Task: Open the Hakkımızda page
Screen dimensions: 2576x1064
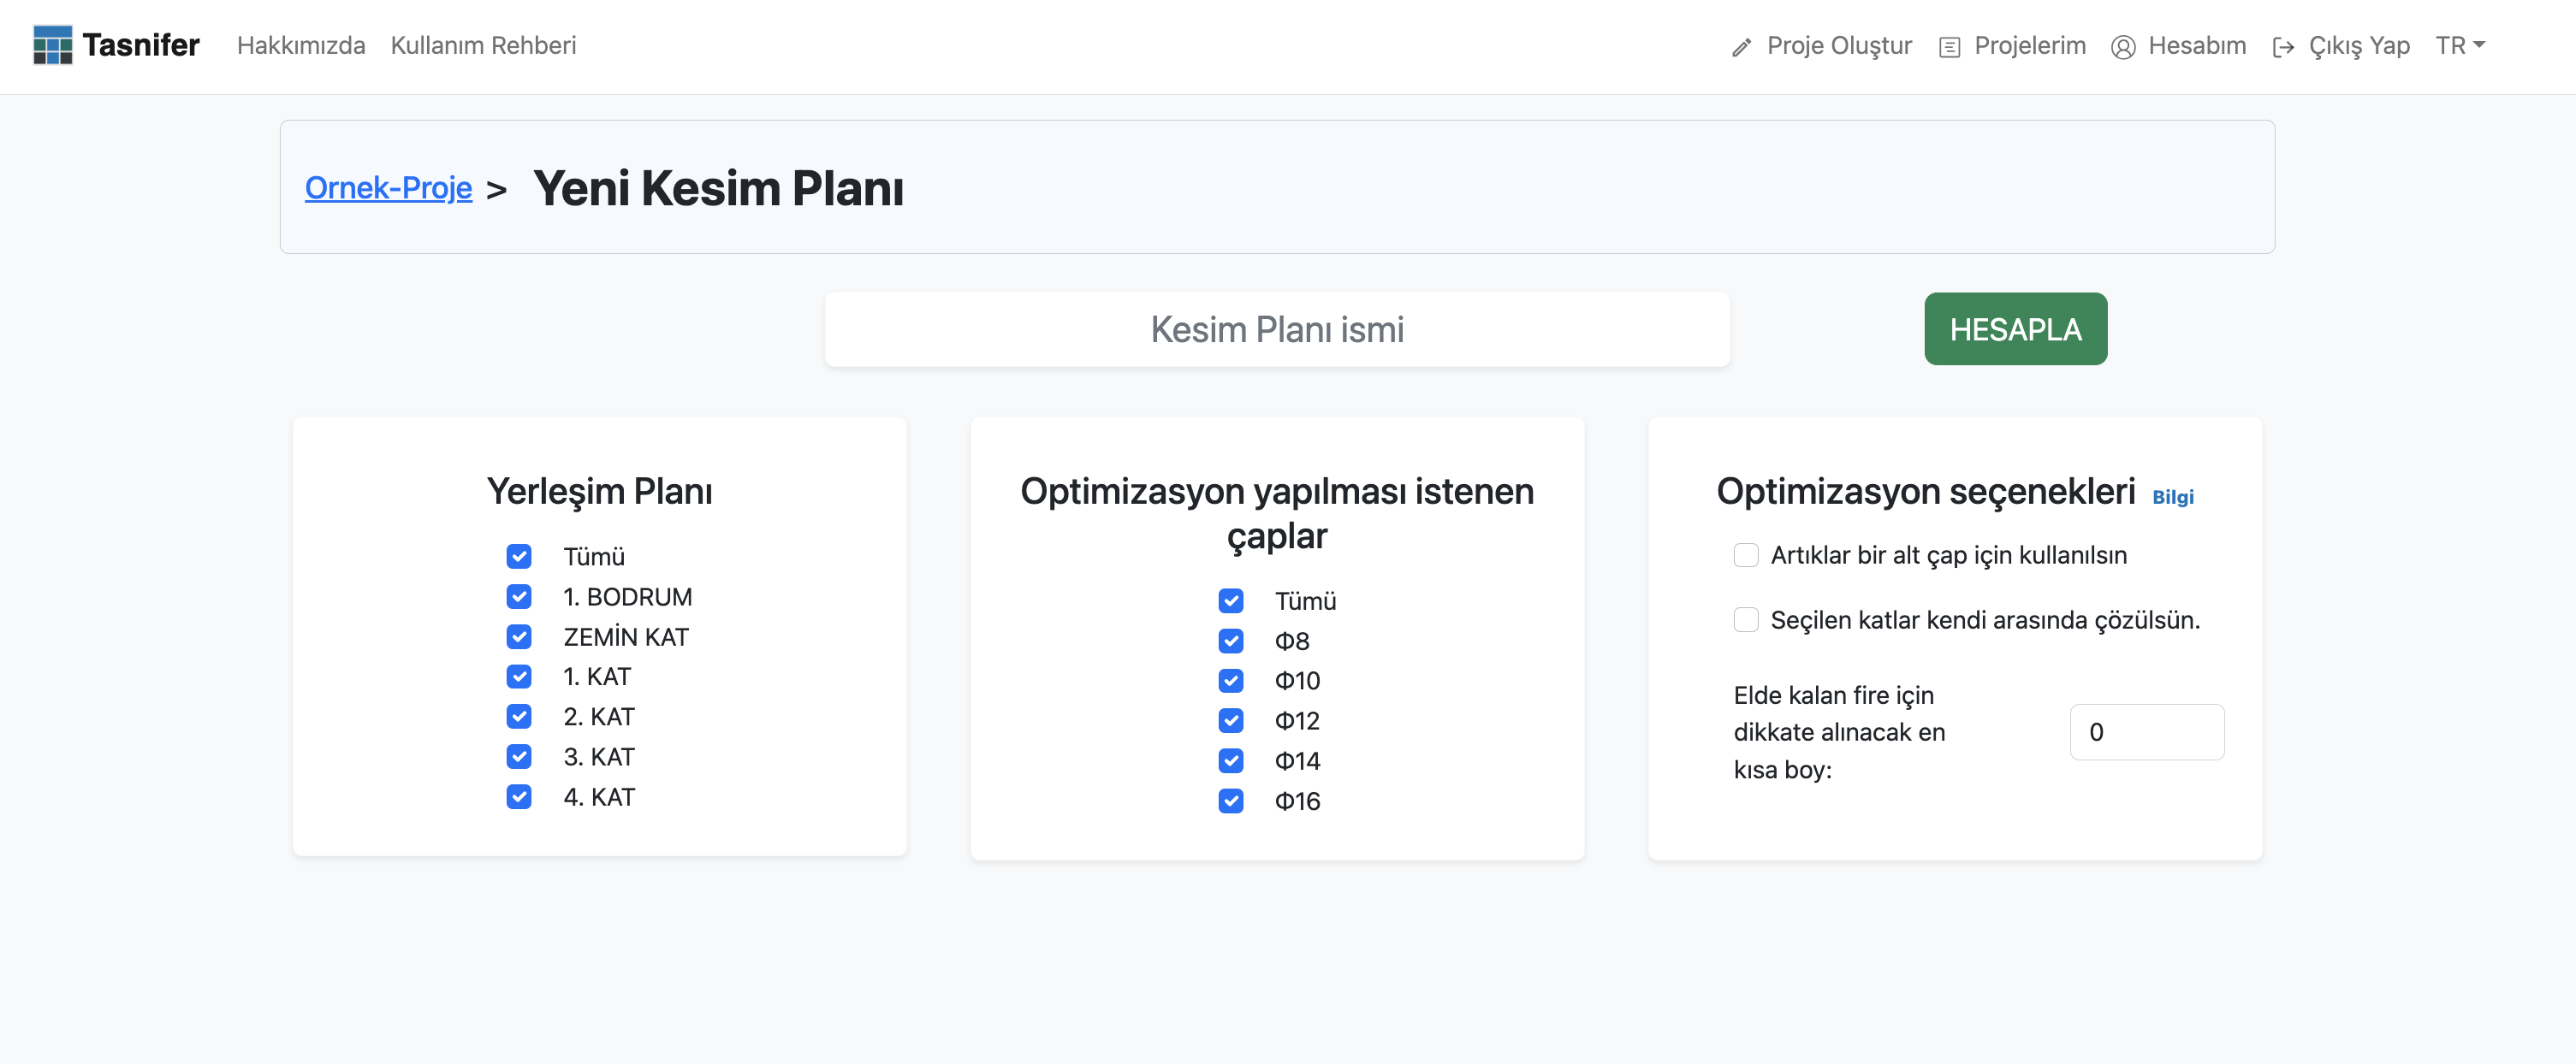Action: (301, 45)
